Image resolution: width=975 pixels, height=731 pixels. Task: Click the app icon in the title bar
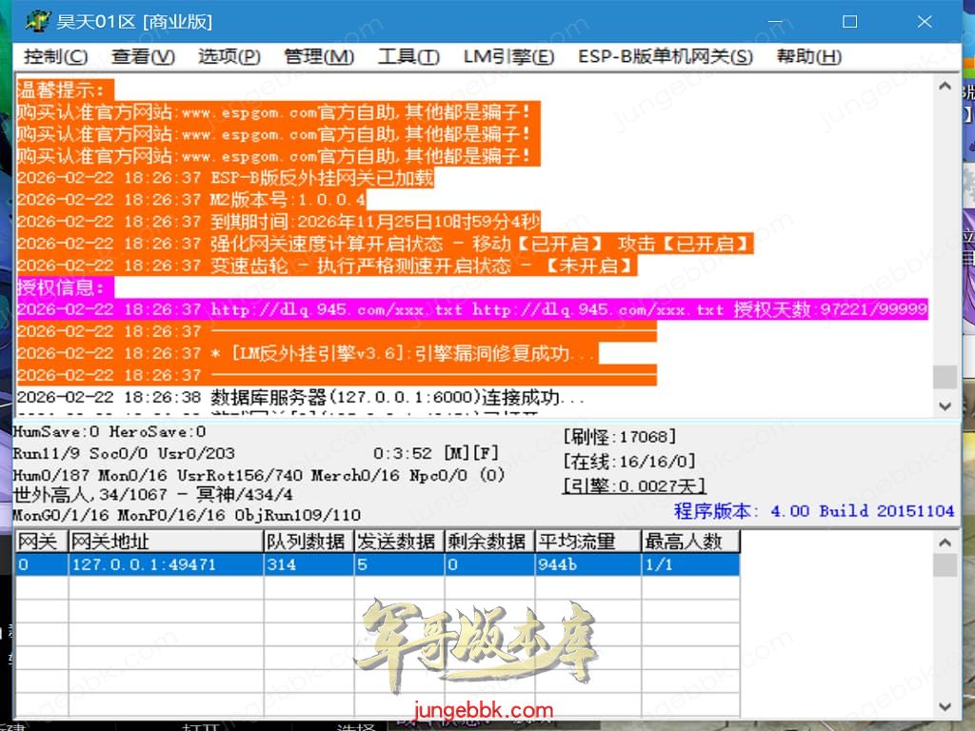pos(35,21)
